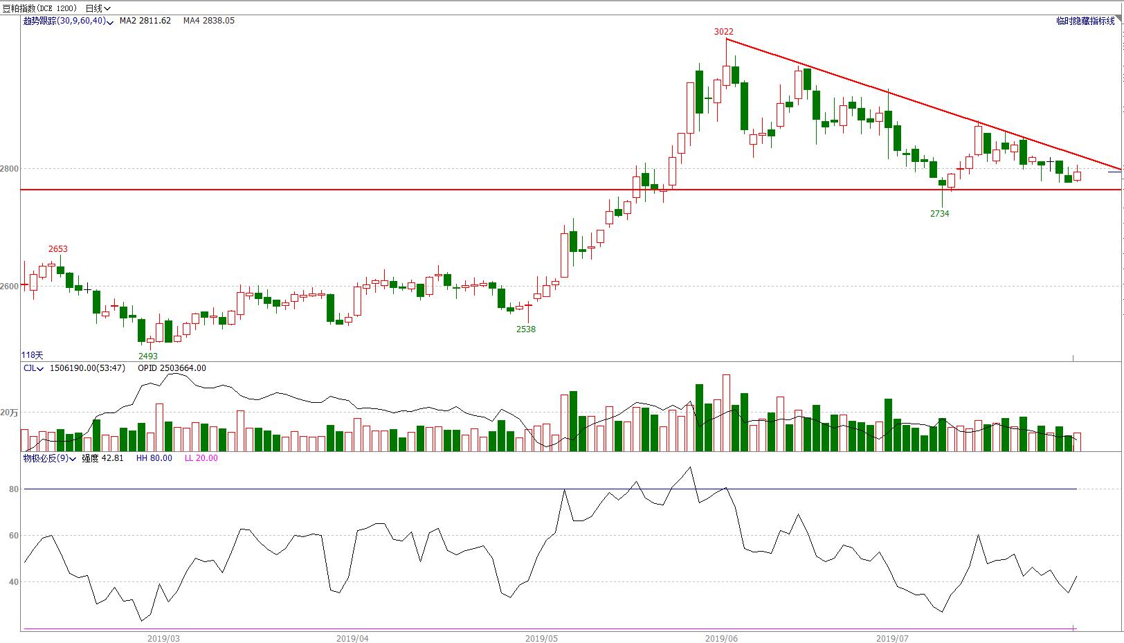Click the 20万 volume axis label
This screenshot has height=643, width=1124.
click(x=10, y=413)
